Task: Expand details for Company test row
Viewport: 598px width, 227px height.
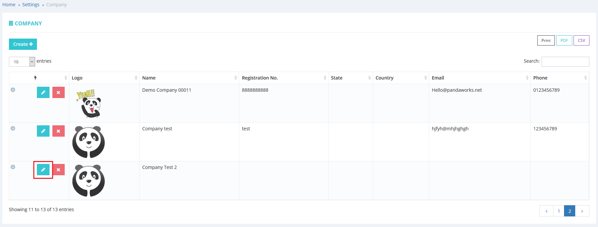Action: [x=13, y=128]
